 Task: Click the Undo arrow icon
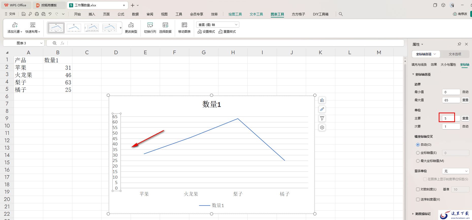(50, 14)
